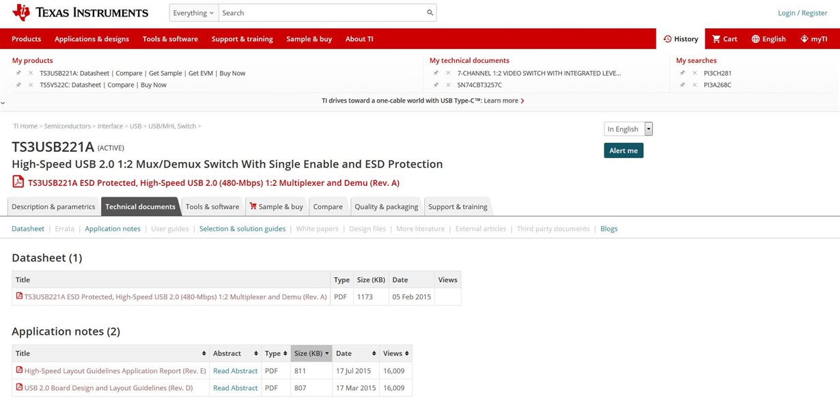Click the globe icon for English language
The width and height of the screenshot is (840, 410).
pyautogui.click(x=755, y=39)
